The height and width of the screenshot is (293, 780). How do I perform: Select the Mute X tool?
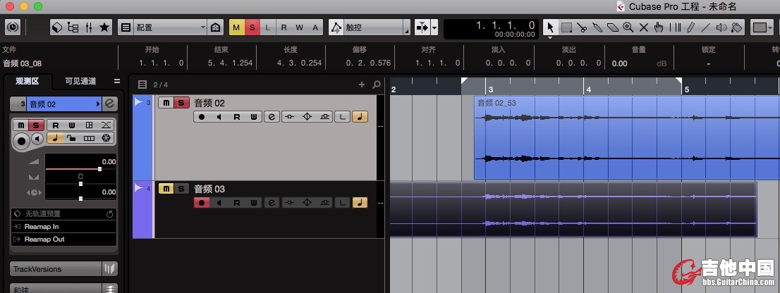tap(643, 27)
